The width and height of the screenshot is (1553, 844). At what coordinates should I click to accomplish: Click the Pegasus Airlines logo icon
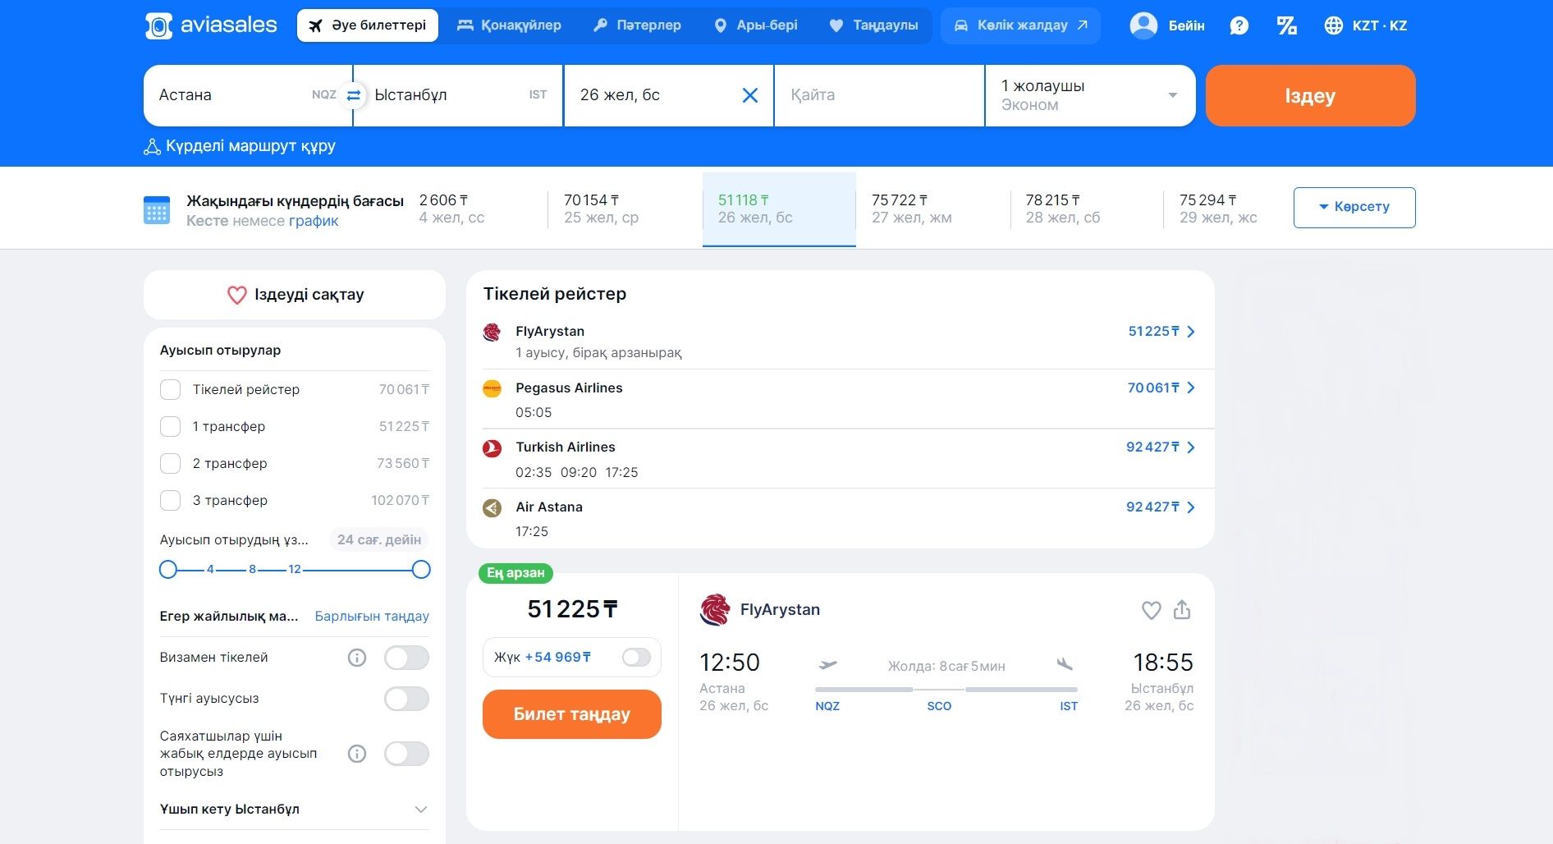492,388
